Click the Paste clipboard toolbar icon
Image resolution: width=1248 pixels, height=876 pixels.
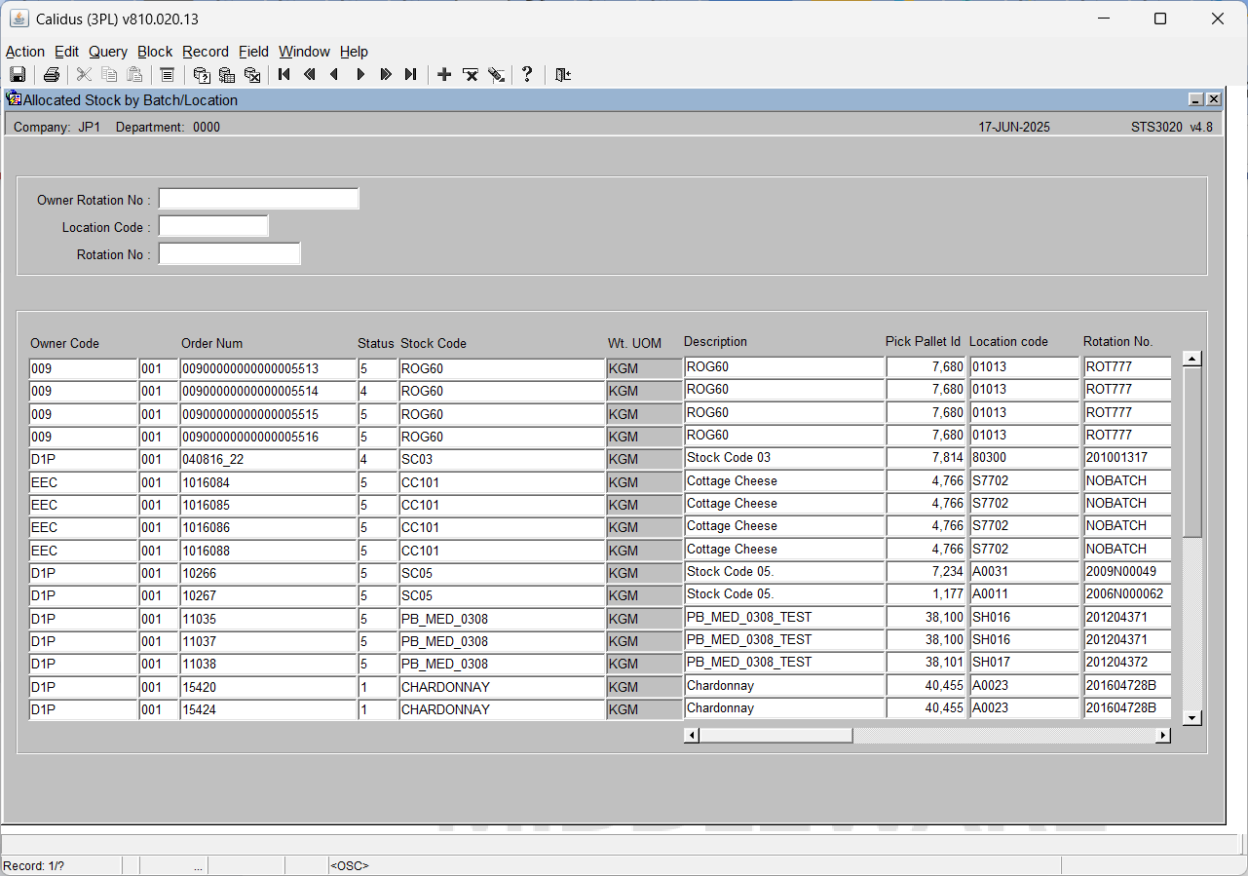pyautogui.click(x=134, y=75)
